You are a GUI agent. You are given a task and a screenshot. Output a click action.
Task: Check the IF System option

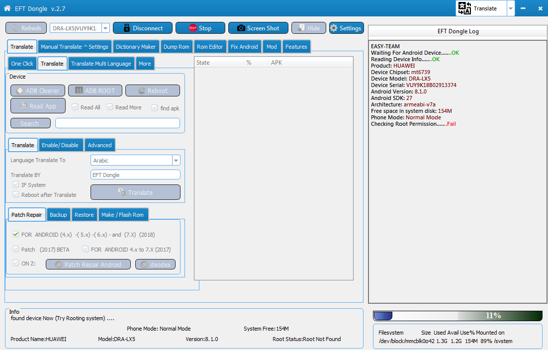[x=16, y=184]
